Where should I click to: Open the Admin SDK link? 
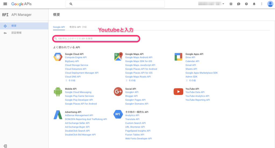(191, 77)
